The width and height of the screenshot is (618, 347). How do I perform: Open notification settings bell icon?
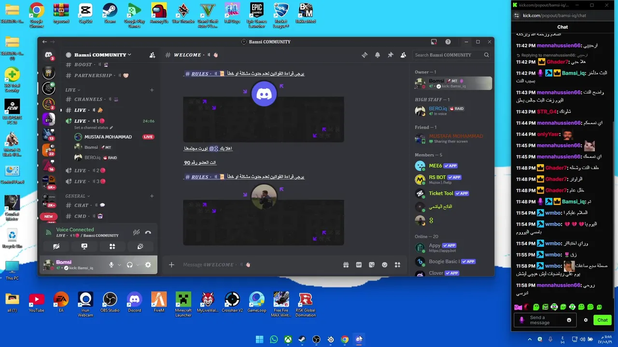click(378, 55)
